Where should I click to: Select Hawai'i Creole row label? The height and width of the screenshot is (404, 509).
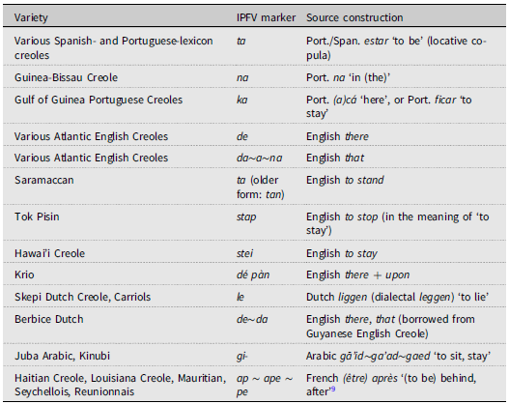(x=49, y=253)
